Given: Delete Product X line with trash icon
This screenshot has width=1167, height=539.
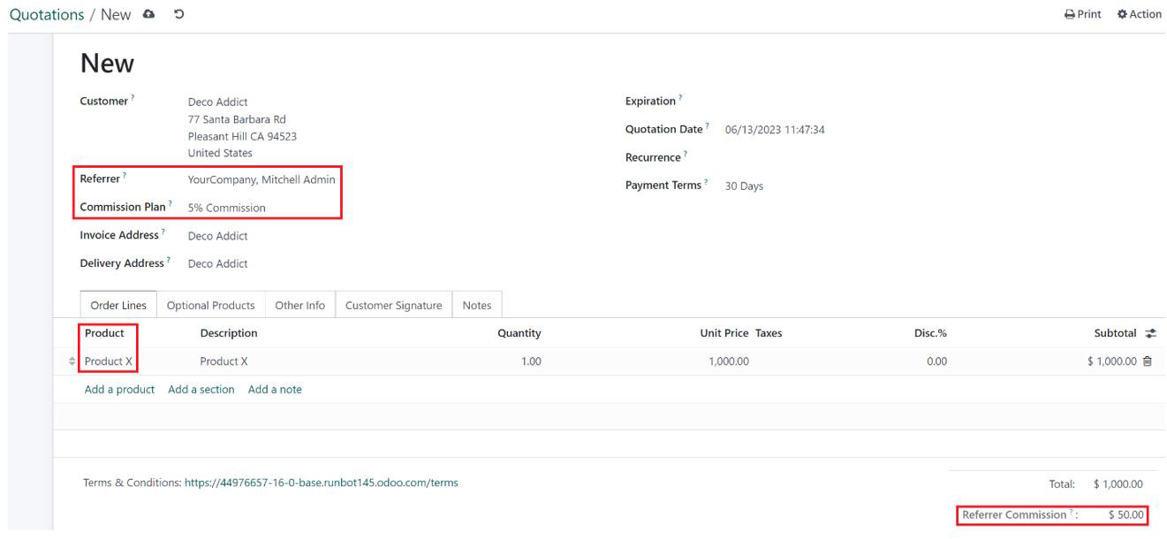Looking at the screenshot, I should (1148, 361).
